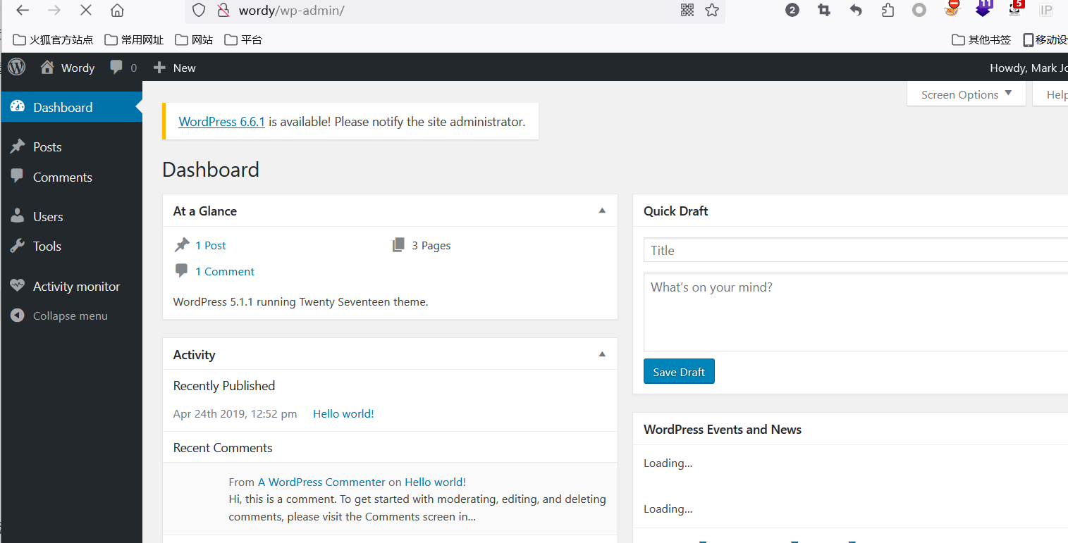
Task: Click the purple download icon with badge 11
Action: click(x=983, y=9)
